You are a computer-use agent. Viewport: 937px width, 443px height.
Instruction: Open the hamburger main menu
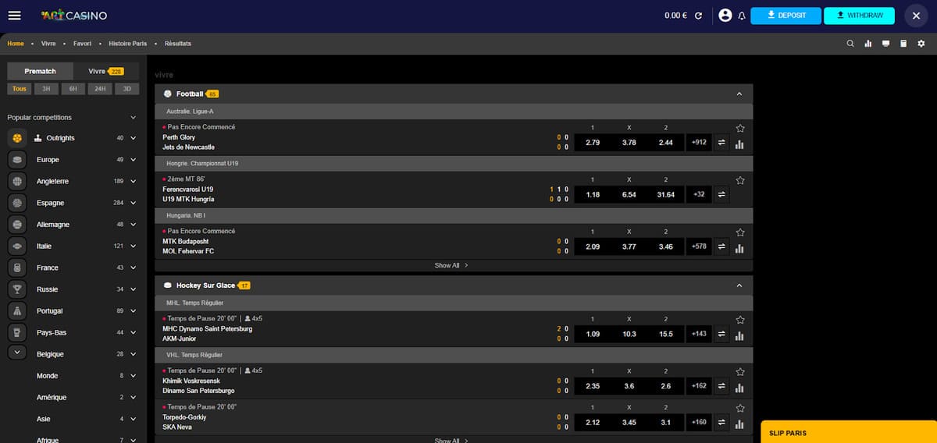click(x=14, y=16)
